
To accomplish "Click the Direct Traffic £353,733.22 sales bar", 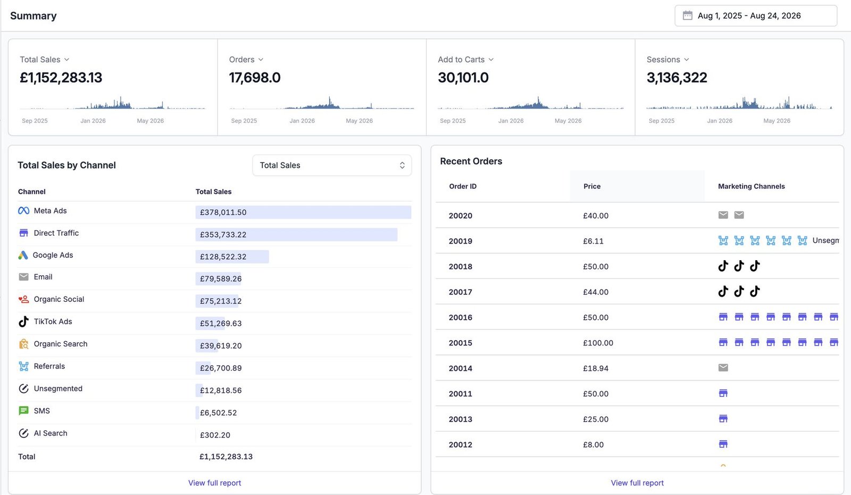I will (x=296, y=235).
